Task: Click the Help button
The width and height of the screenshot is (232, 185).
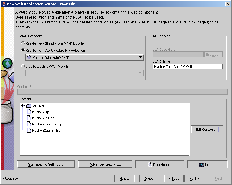Action: [124, 179]
